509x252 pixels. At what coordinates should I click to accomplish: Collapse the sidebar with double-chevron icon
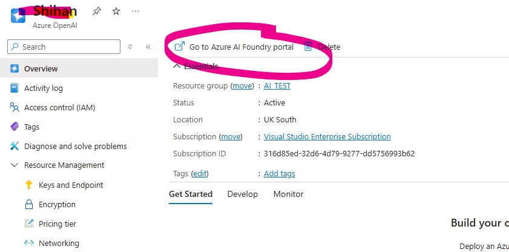148,47
